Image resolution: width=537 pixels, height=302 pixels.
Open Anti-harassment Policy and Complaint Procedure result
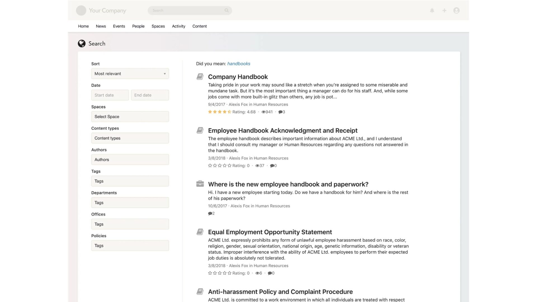tap(280, 292)
